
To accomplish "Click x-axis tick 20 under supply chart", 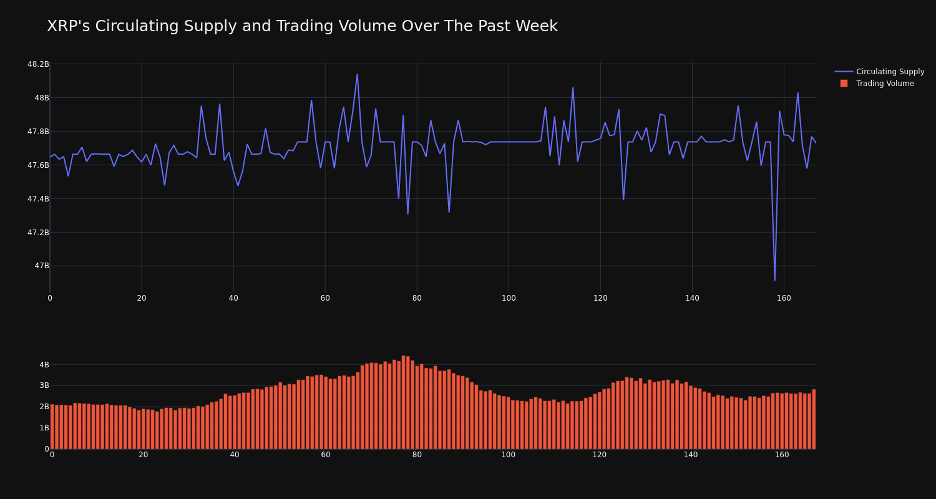I will (x=142, y=298).
